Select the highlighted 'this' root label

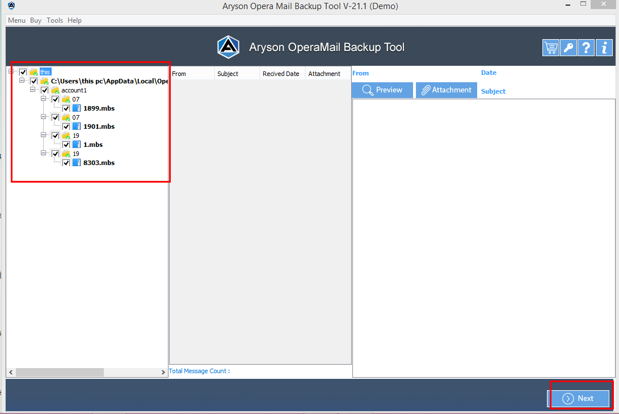(x=45, y=72)
